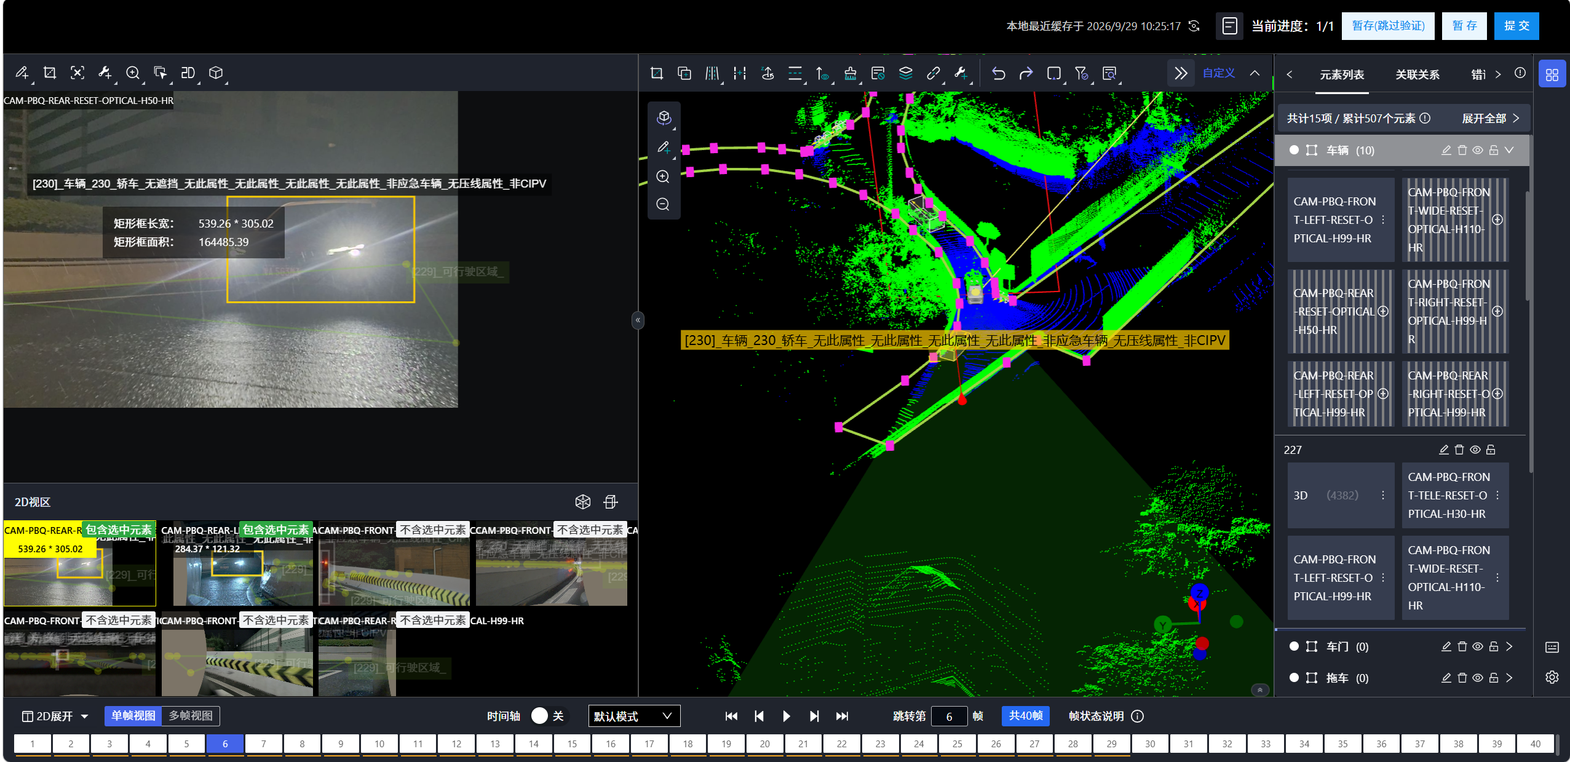Switch to the 关联关系 tab
Viewport: 1570px width, 762px height.
coord(1417,75)
